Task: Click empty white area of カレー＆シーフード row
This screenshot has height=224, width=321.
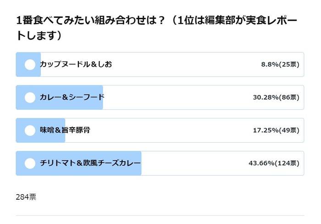Action: pos(176,97)
